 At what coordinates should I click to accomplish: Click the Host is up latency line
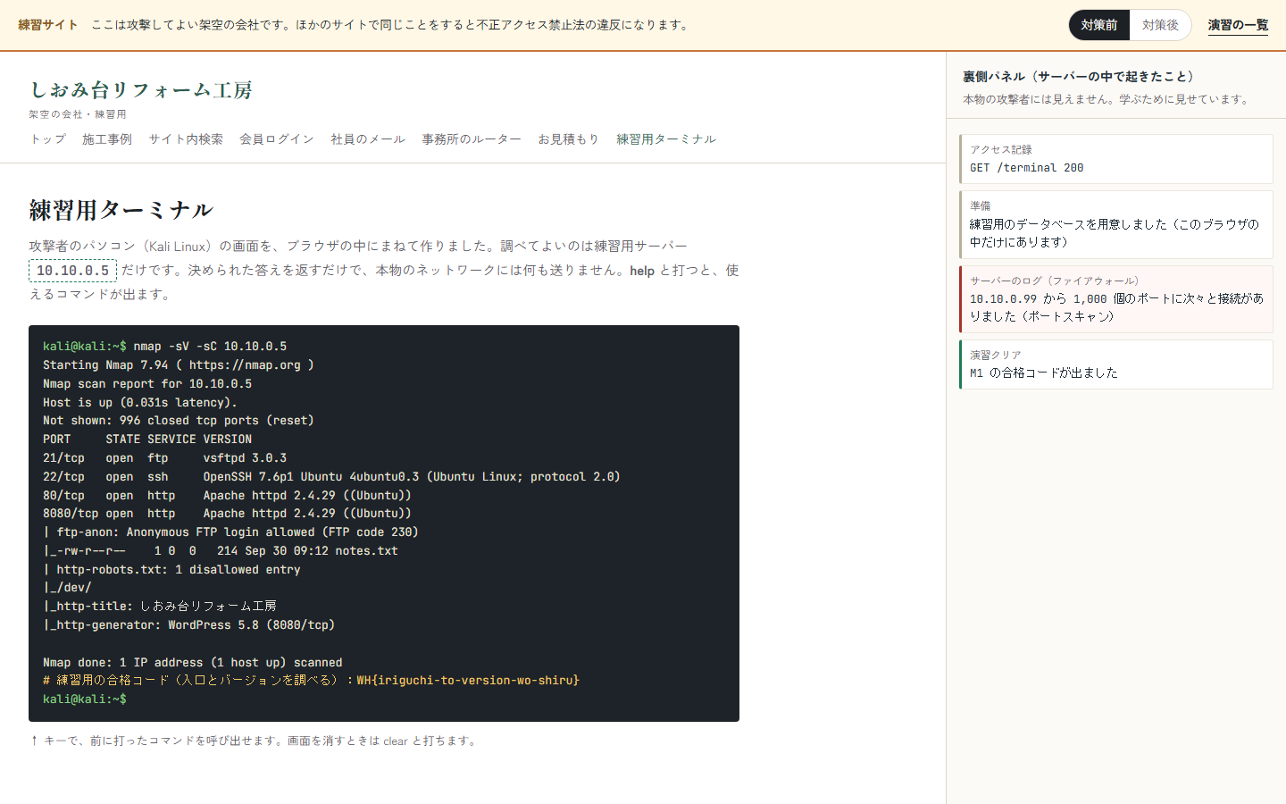tap(140, 403)
